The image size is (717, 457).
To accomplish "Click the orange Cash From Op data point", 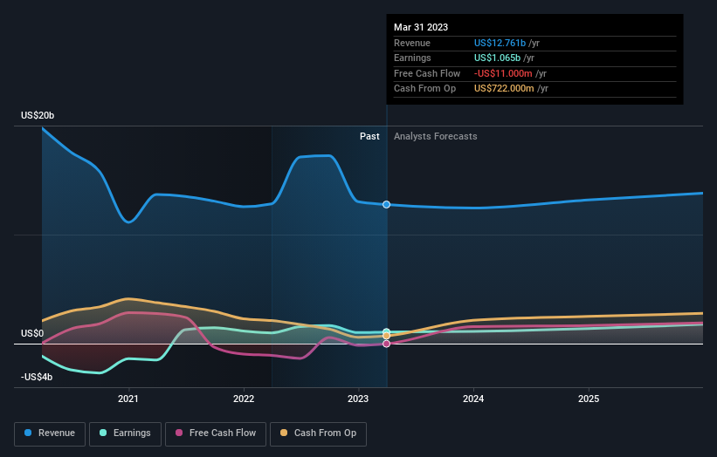I will click(386, 336).
